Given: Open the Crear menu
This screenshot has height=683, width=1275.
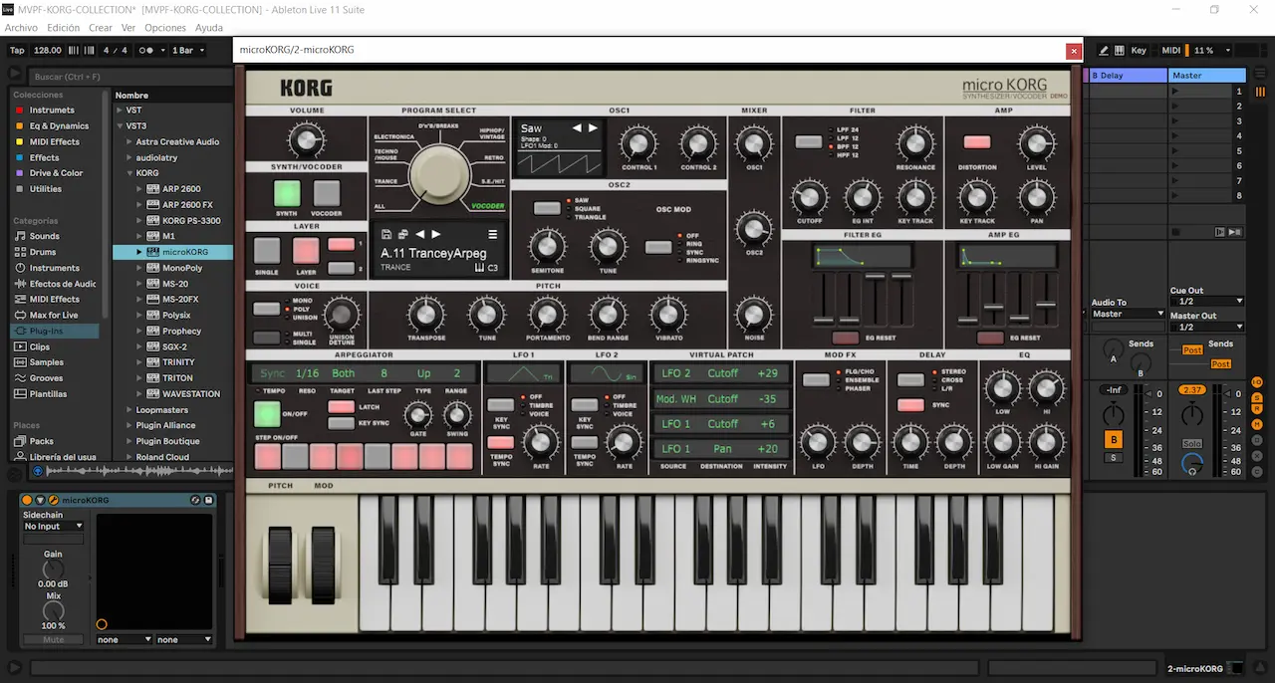Looking at the screenshot, I should [x=101, y=28].
